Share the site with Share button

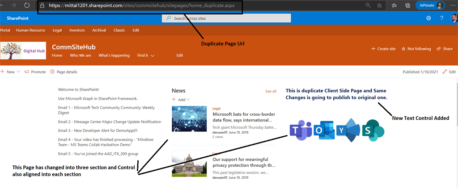click(445, 49)
